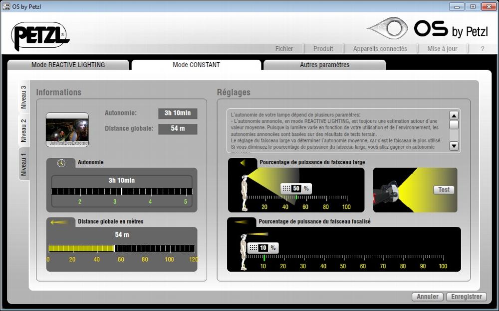
Task: Click the Réglages heading
Action: [x=234, y=93]
